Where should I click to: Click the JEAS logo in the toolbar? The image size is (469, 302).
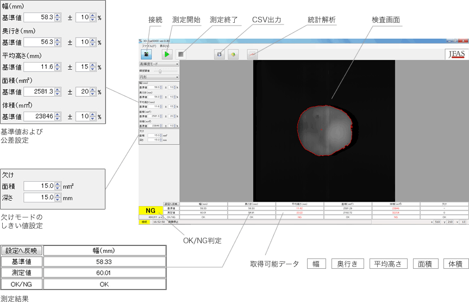(455, 54)
